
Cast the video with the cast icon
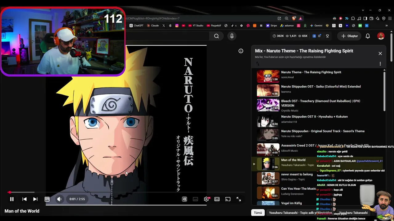228,199
